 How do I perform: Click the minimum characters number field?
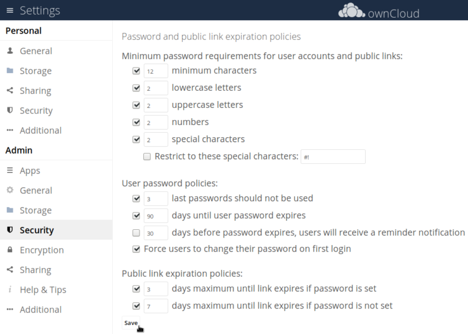(x=156, y=71)
